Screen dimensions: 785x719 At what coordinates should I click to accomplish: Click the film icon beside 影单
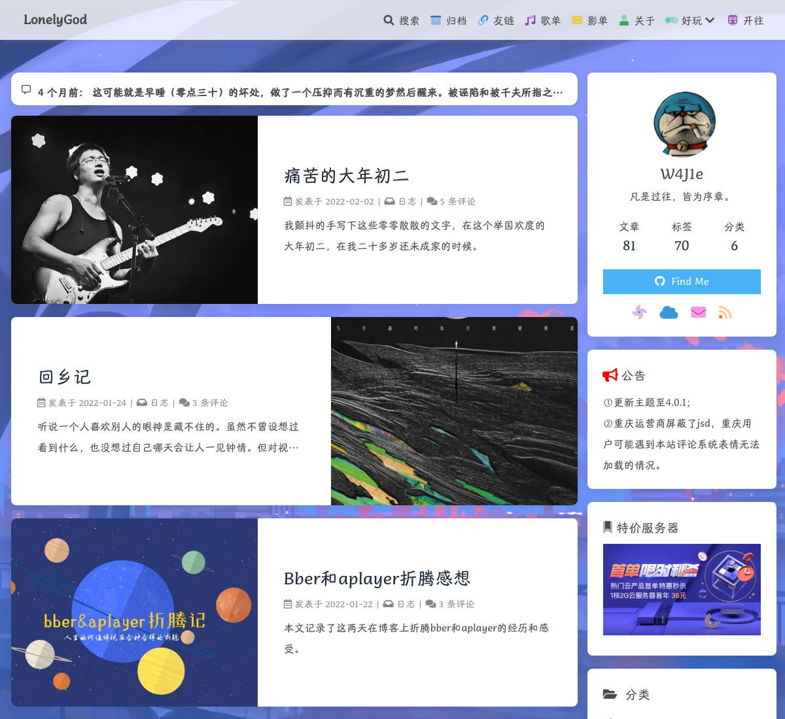[x=577, y=20]
